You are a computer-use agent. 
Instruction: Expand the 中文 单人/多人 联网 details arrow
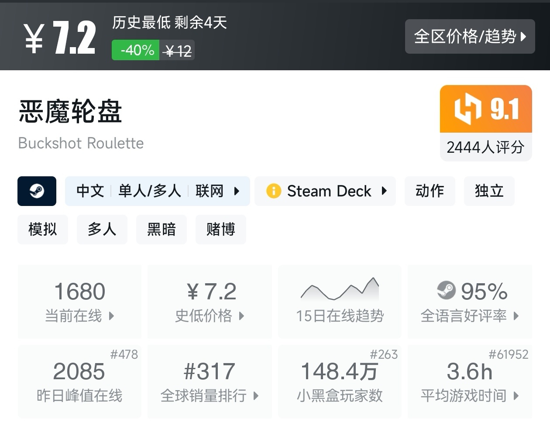click(x=237, y=191)
